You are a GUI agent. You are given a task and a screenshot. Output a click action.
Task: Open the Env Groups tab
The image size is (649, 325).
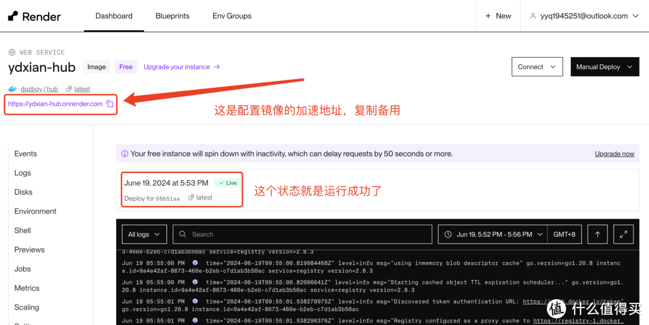[232, 16]
